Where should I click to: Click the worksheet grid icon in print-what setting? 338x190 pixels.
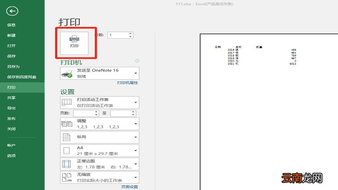67,102
